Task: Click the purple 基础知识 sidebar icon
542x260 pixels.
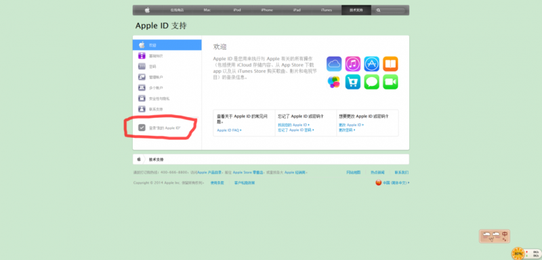Action: (142, 56)
